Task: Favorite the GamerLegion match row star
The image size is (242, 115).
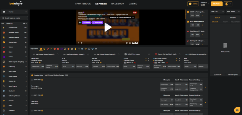Action: (32, 80)
